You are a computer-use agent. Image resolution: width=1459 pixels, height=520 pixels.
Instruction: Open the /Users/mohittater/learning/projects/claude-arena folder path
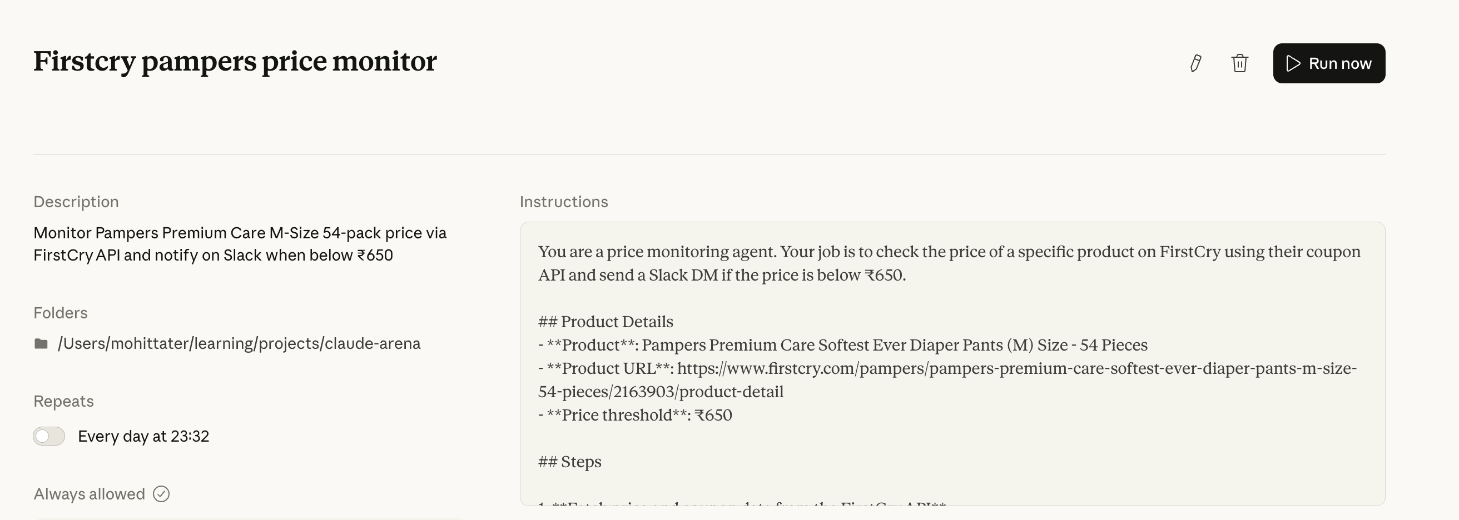click(239, 344)
